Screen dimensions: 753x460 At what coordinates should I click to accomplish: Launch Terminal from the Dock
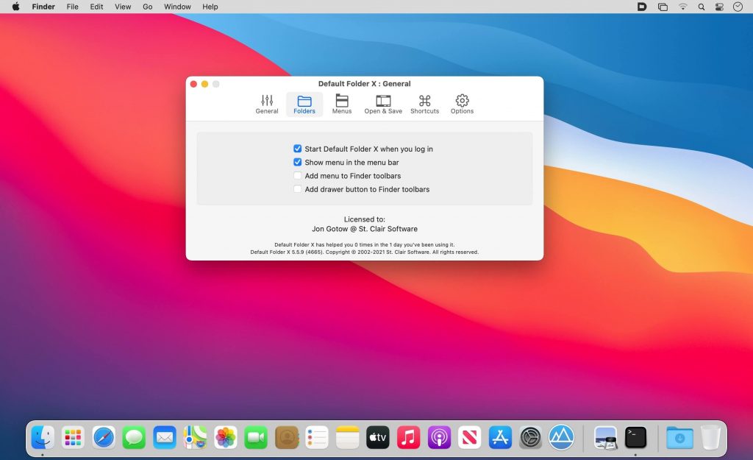(635, 437)
